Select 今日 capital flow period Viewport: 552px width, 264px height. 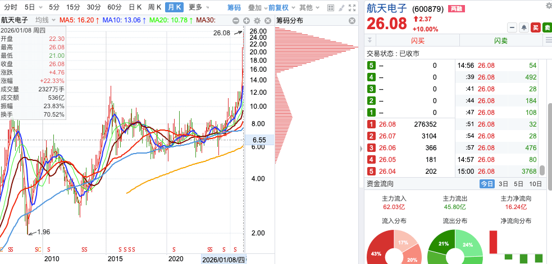click(x=487, y=183)
